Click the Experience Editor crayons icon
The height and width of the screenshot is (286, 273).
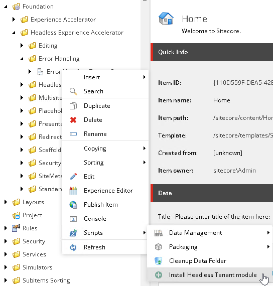[x=73, y=191]
